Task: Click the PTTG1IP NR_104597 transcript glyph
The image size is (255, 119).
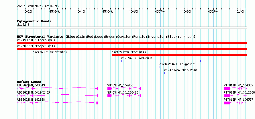Action: coord(235,103)
